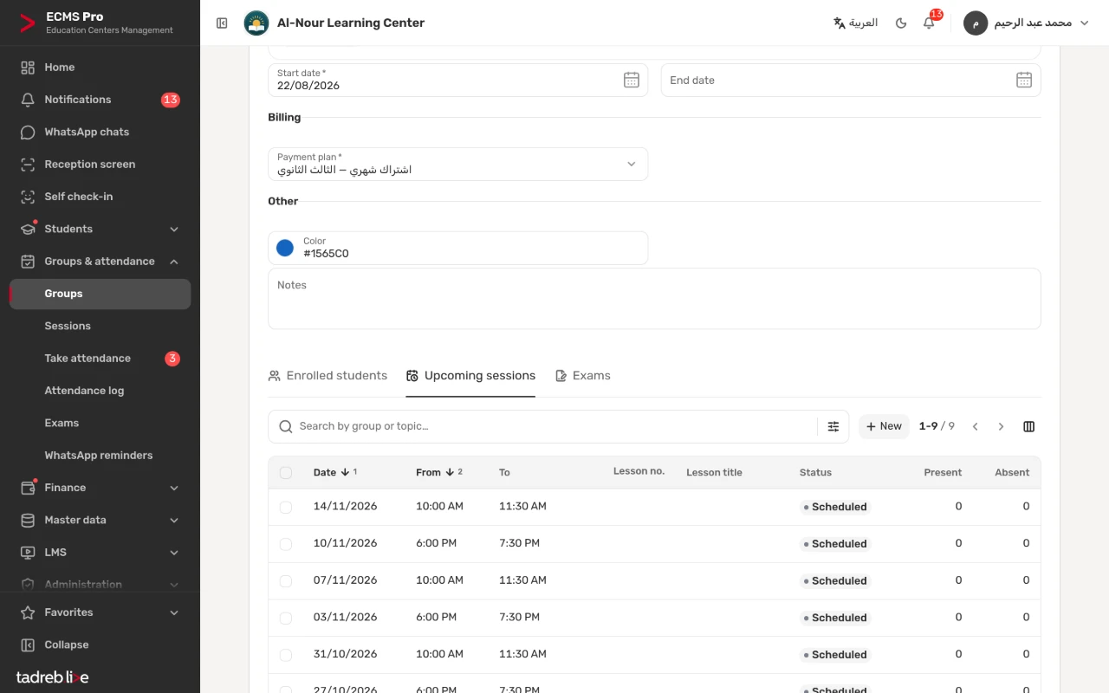
Task: Click the 6:00 PM cell for 10/11/2026
Action: [x=437, y=543]
